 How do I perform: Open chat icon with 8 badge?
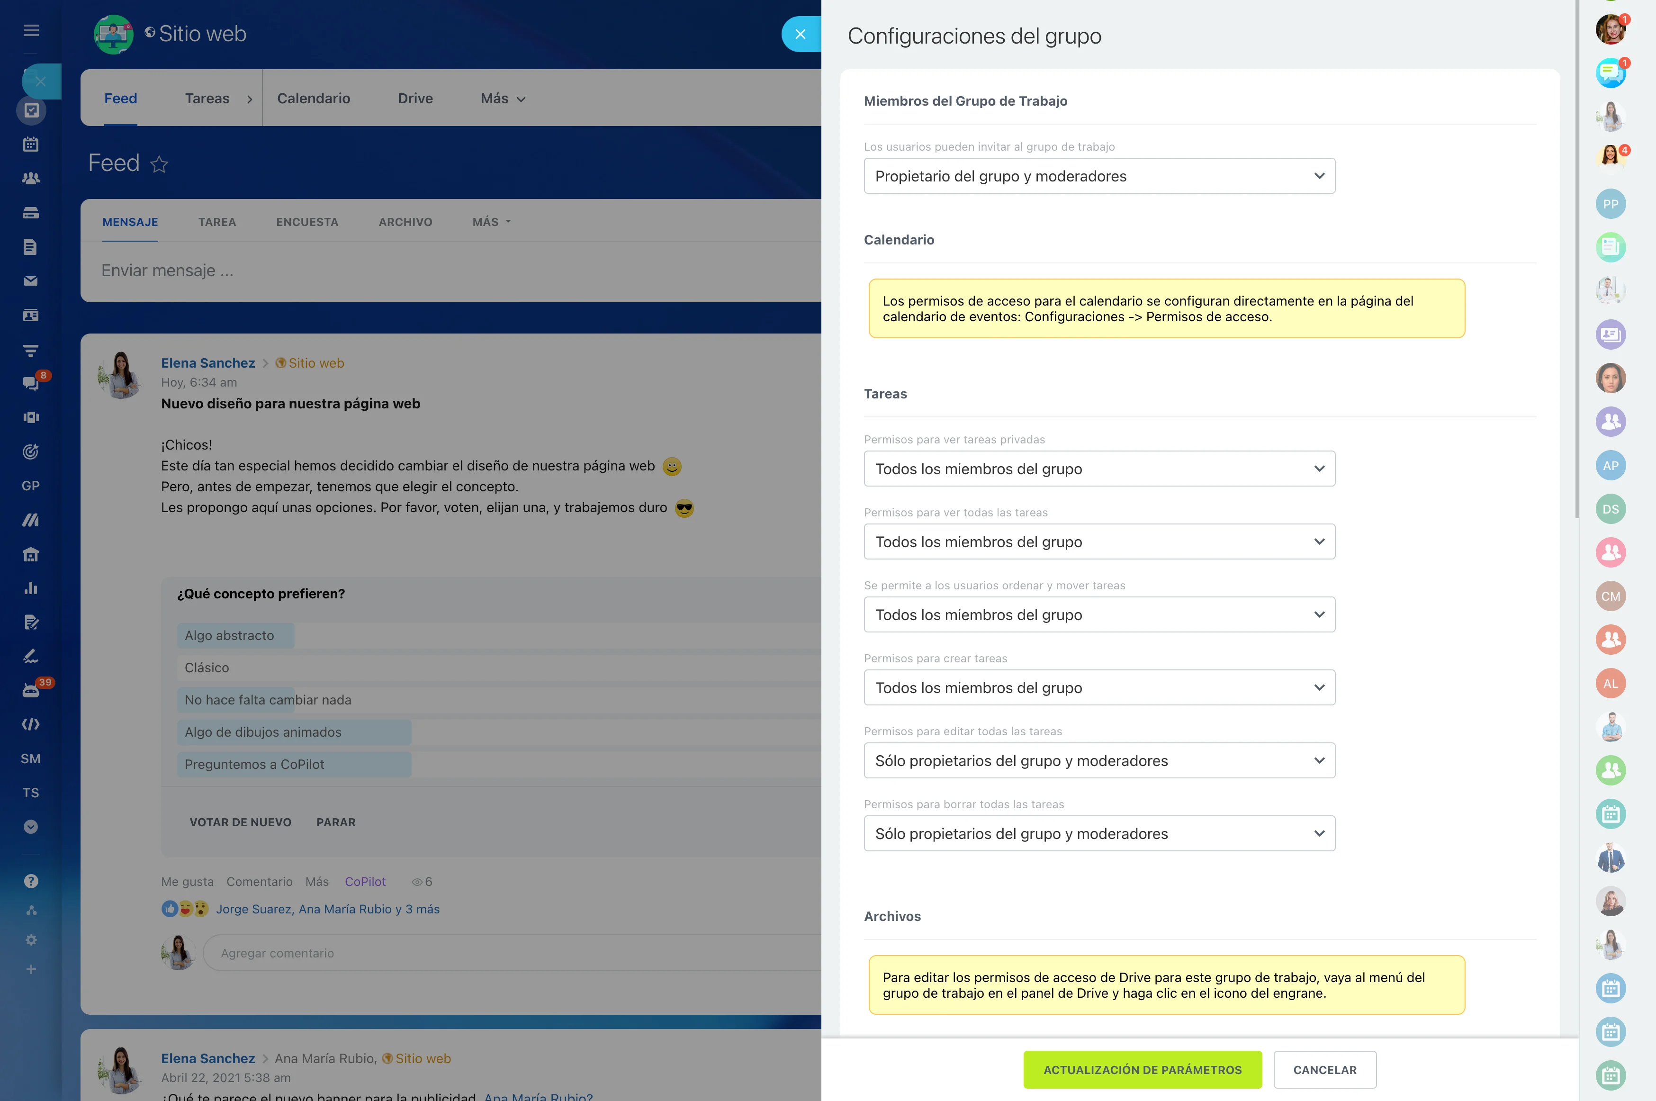31,383
